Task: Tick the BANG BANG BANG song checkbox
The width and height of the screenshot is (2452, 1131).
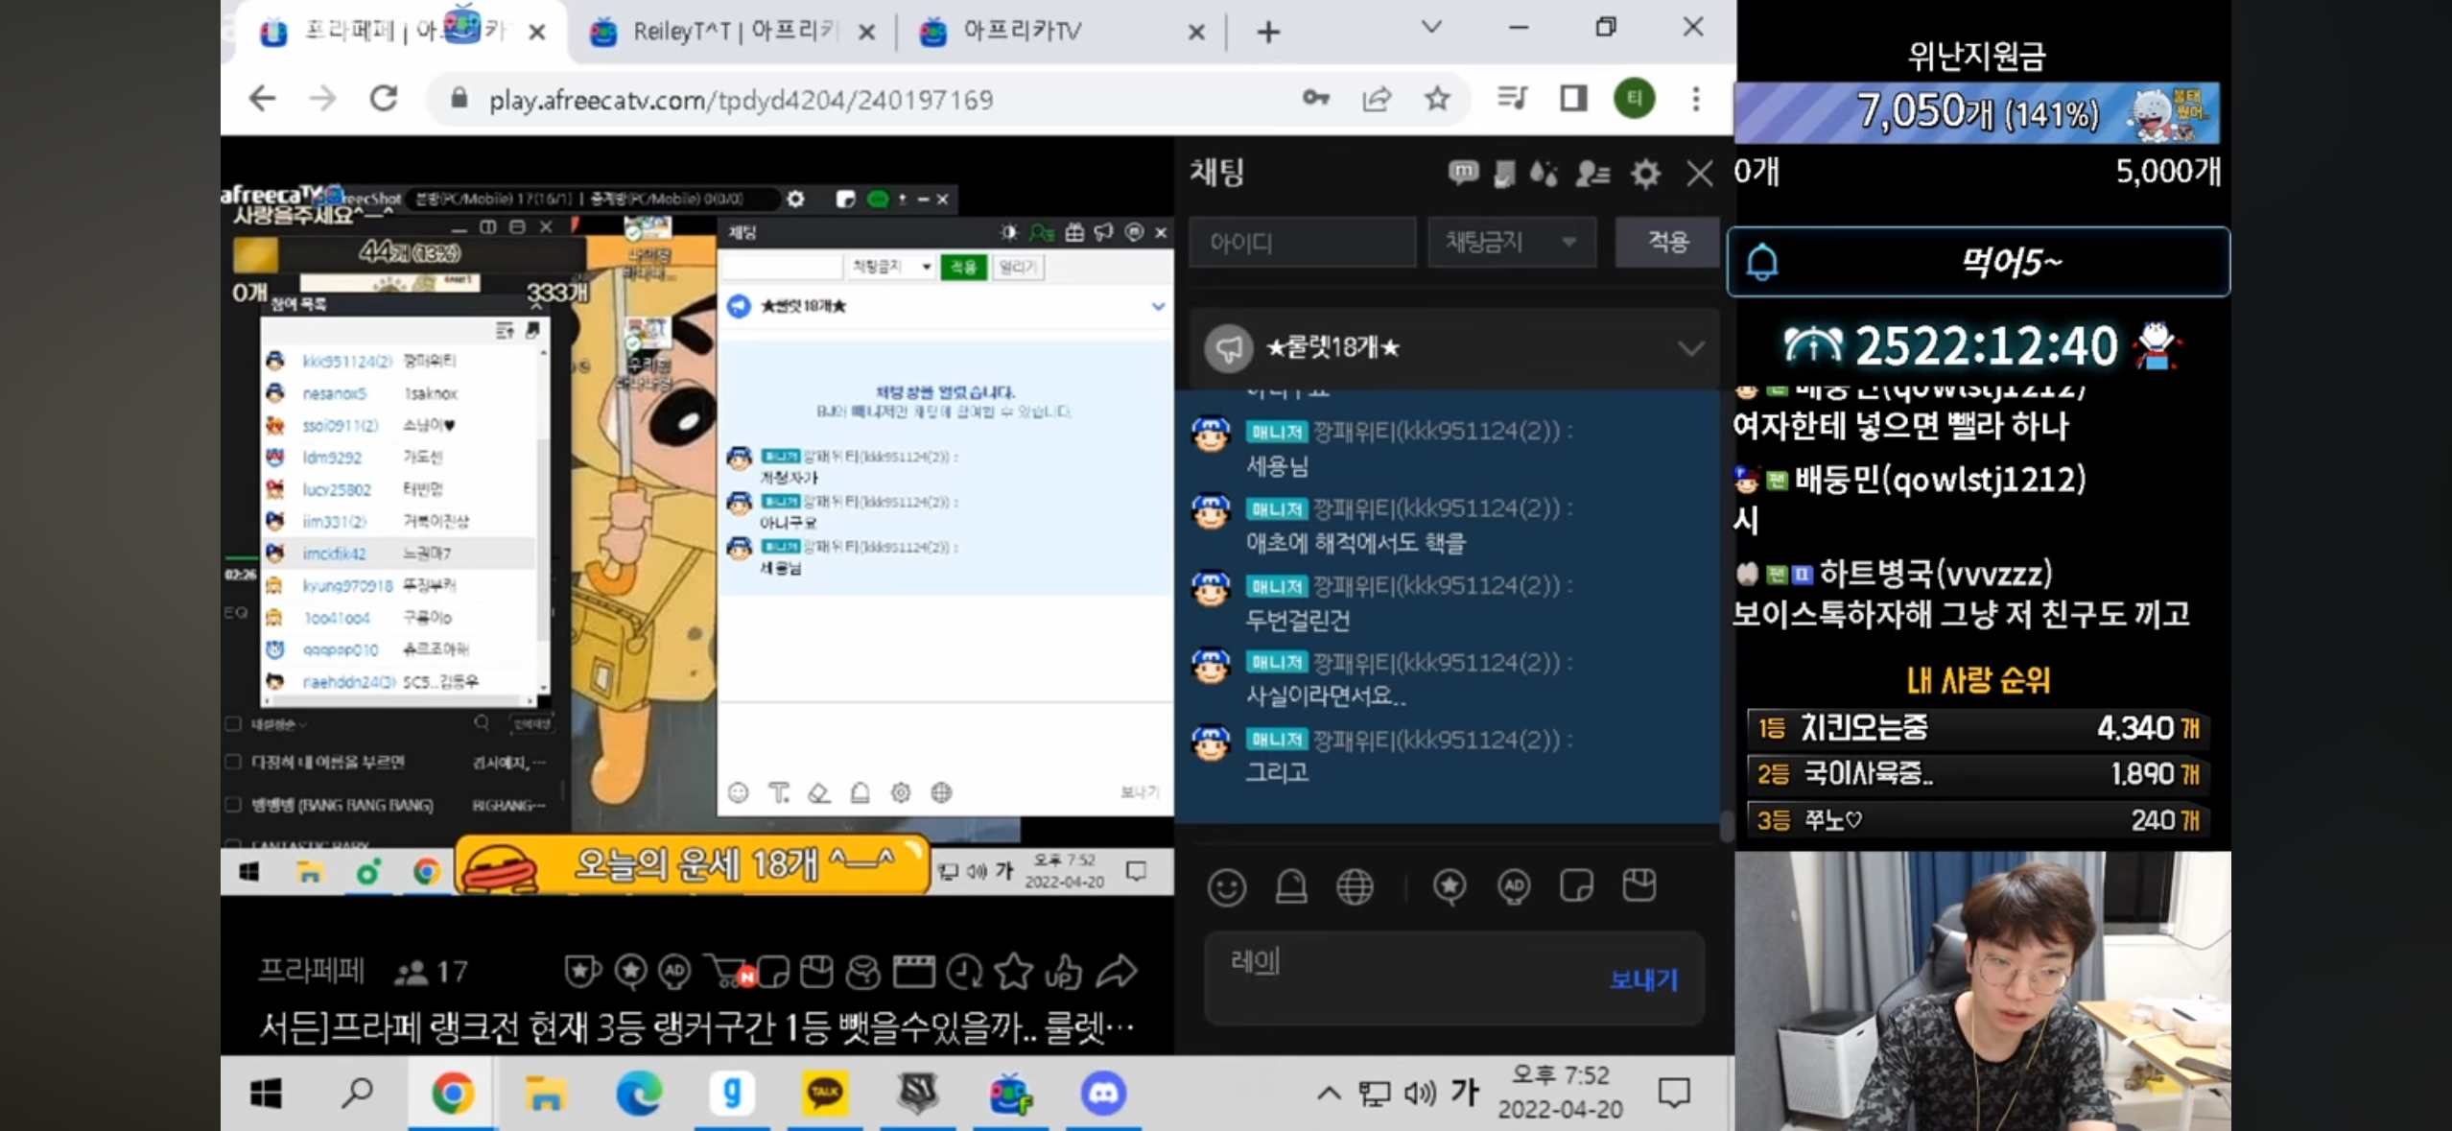Action: tap(233, 804)
